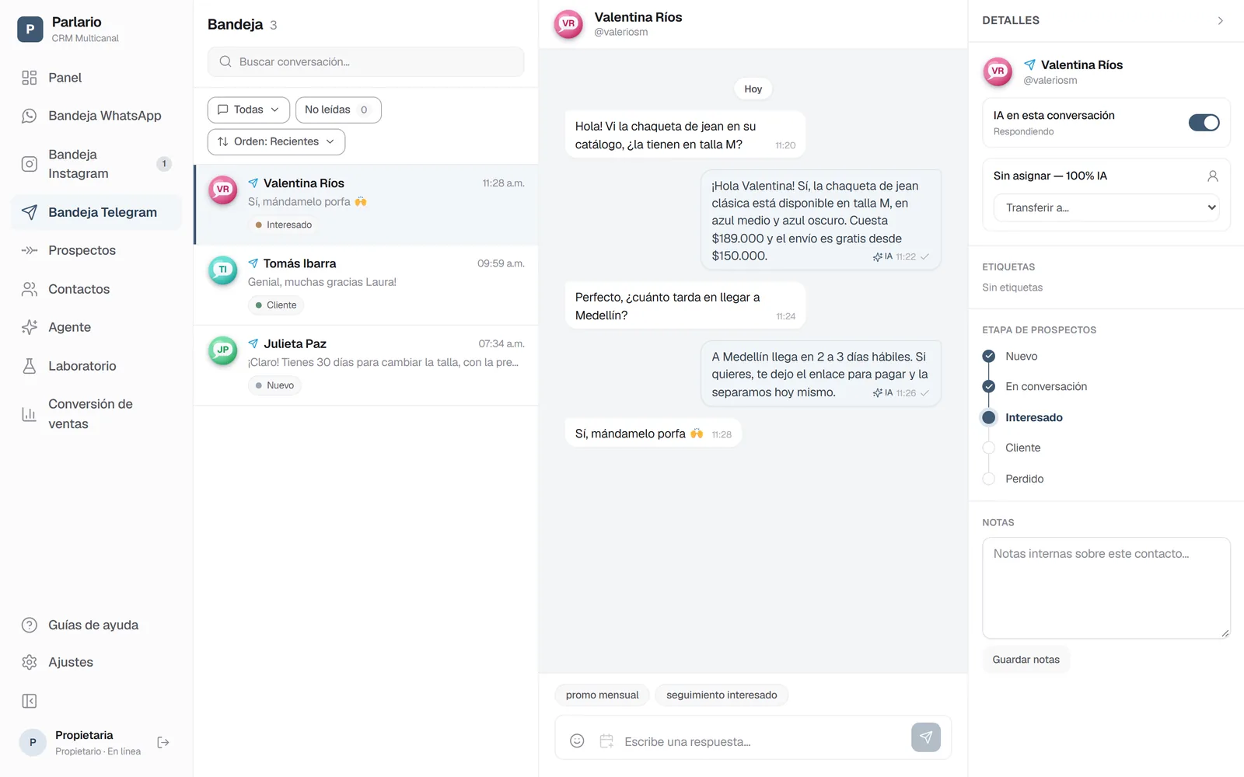The width and height of the screenshot is (1244, 777).
Task: Open Bandeja WhatsApp from sidebar
Action: (x=96, y=116)
